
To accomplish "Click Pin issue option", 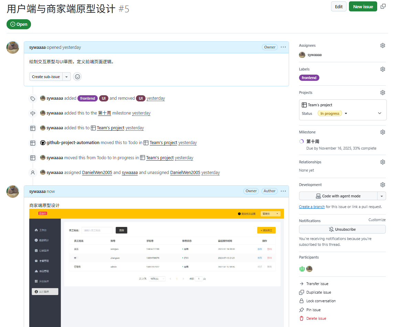I will pyautogui.click(x=313, y=310).
